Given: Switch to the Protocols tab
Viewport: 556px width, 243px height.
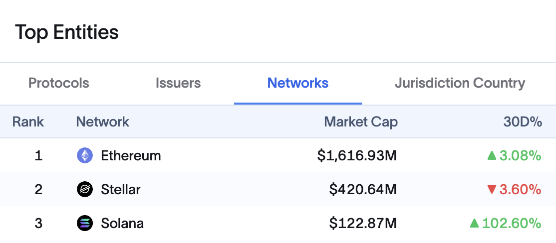Looking at the screenshot, I should click(58, 83).
